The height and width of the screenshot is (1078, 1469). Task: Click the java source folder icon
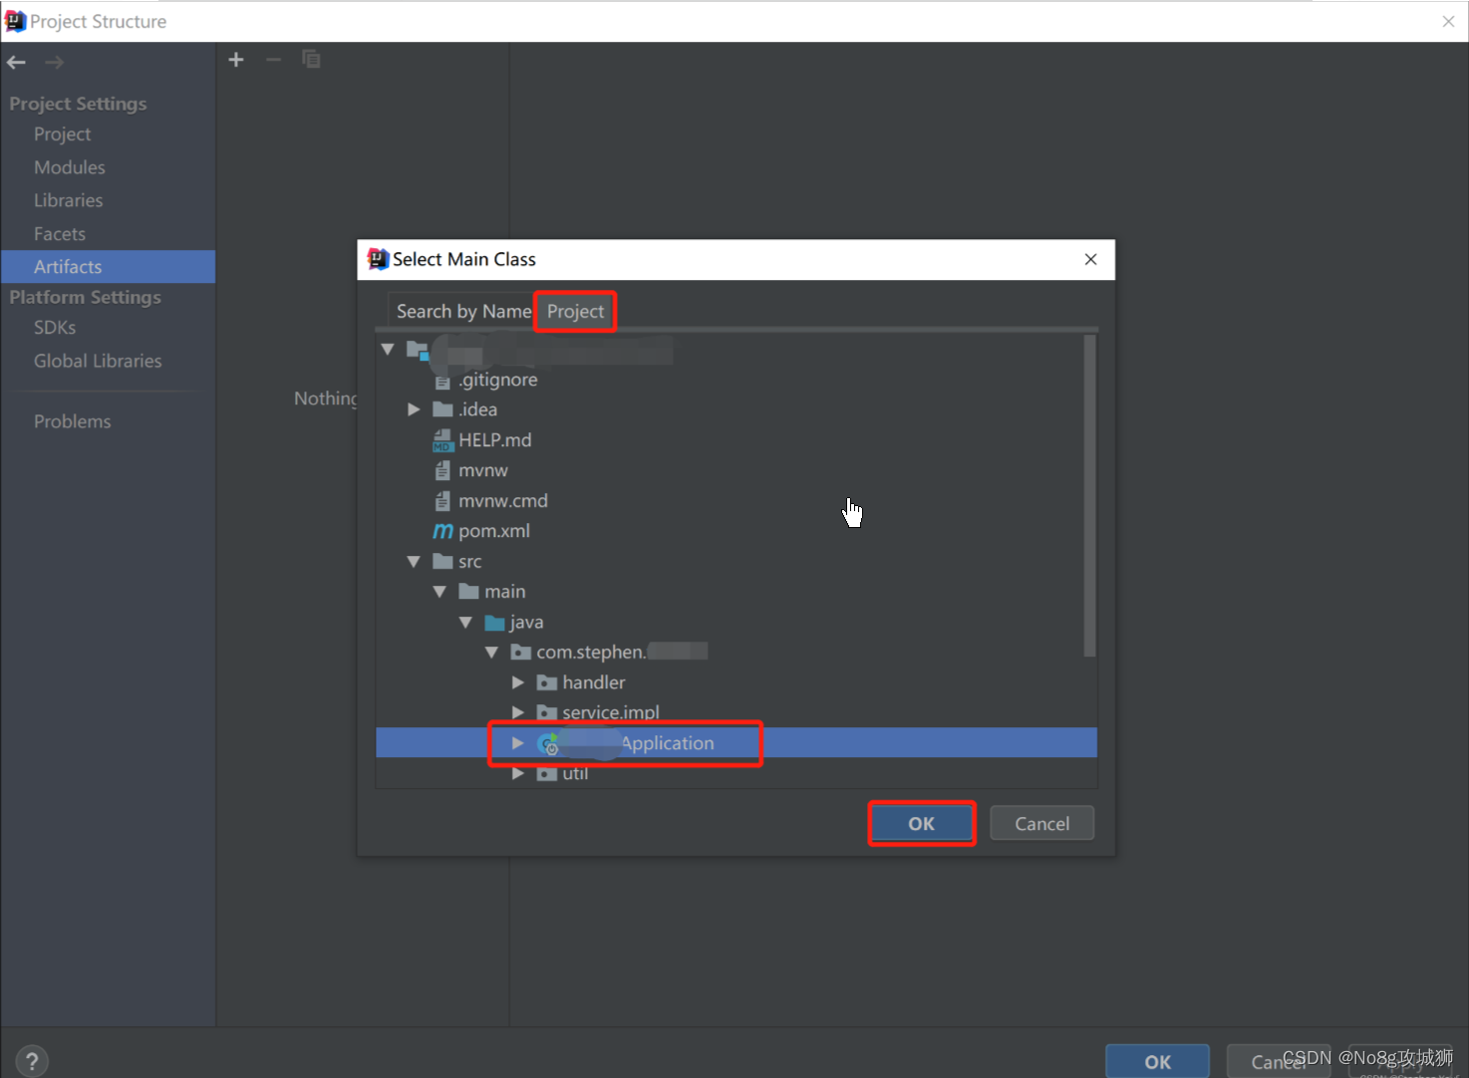click(494, 623)
